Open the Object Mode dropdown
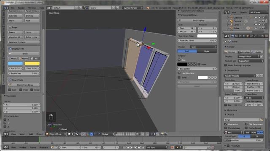This screenshot has width=270, height=151. 56,134
